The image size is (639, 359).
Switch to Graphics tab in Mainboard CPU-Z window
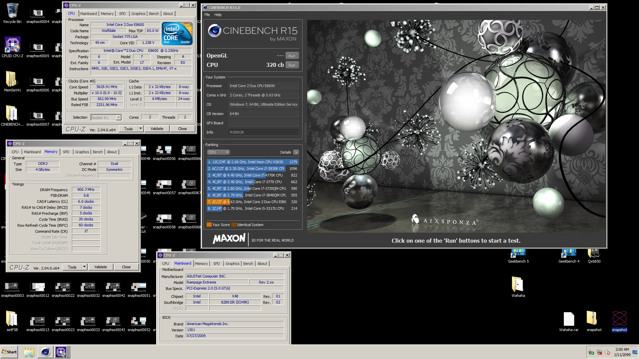232,264
